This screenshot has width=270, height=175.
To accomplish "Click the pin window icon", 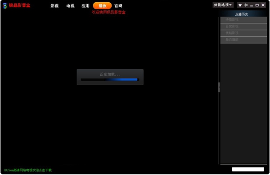I will coord(246,5).
